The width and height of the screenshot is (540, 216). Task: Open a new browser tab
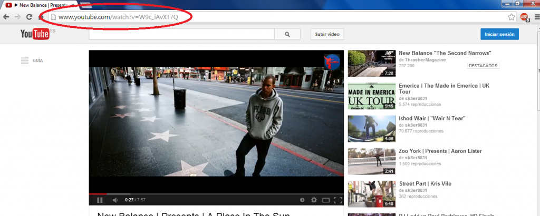click(x=85, y=5)
